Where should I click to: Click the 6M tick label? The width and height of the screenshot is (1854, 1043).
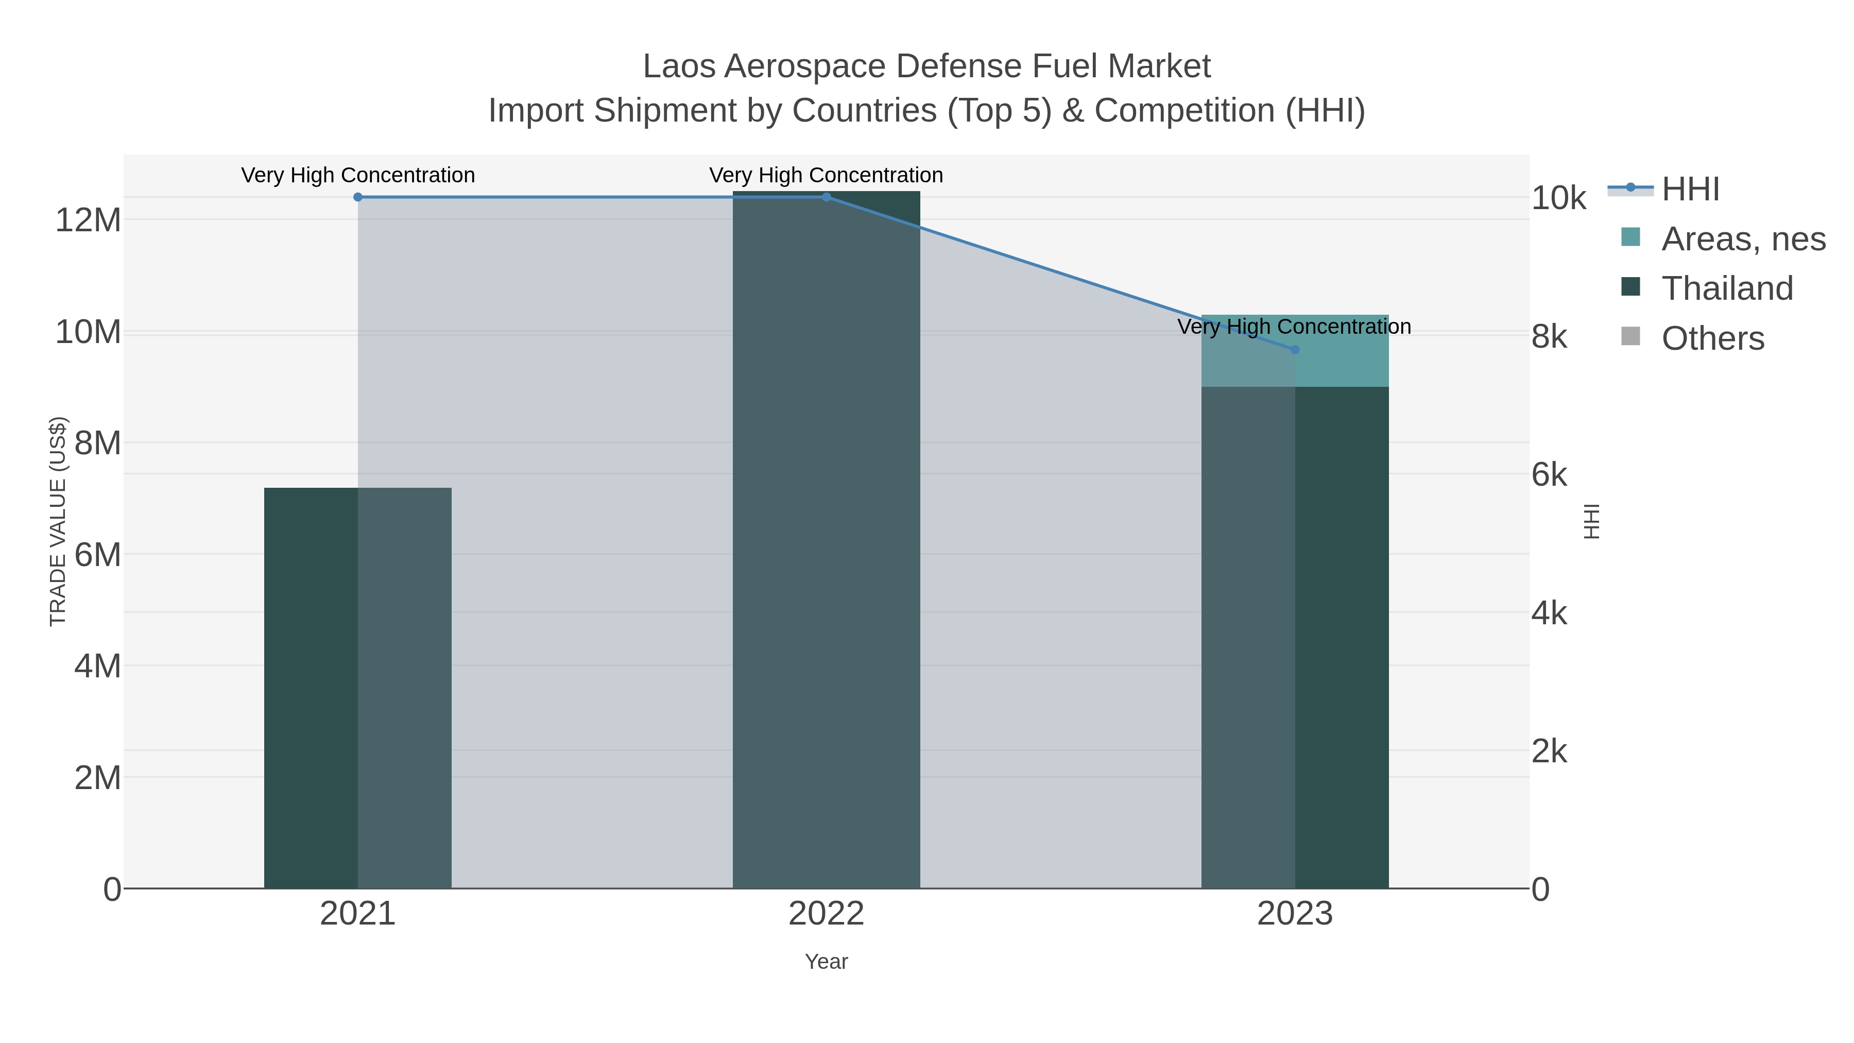(97, 555)
